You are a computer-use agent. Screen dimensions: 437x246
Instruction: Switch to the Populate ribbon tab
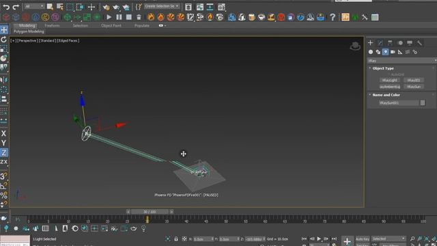tap(142, 26)
